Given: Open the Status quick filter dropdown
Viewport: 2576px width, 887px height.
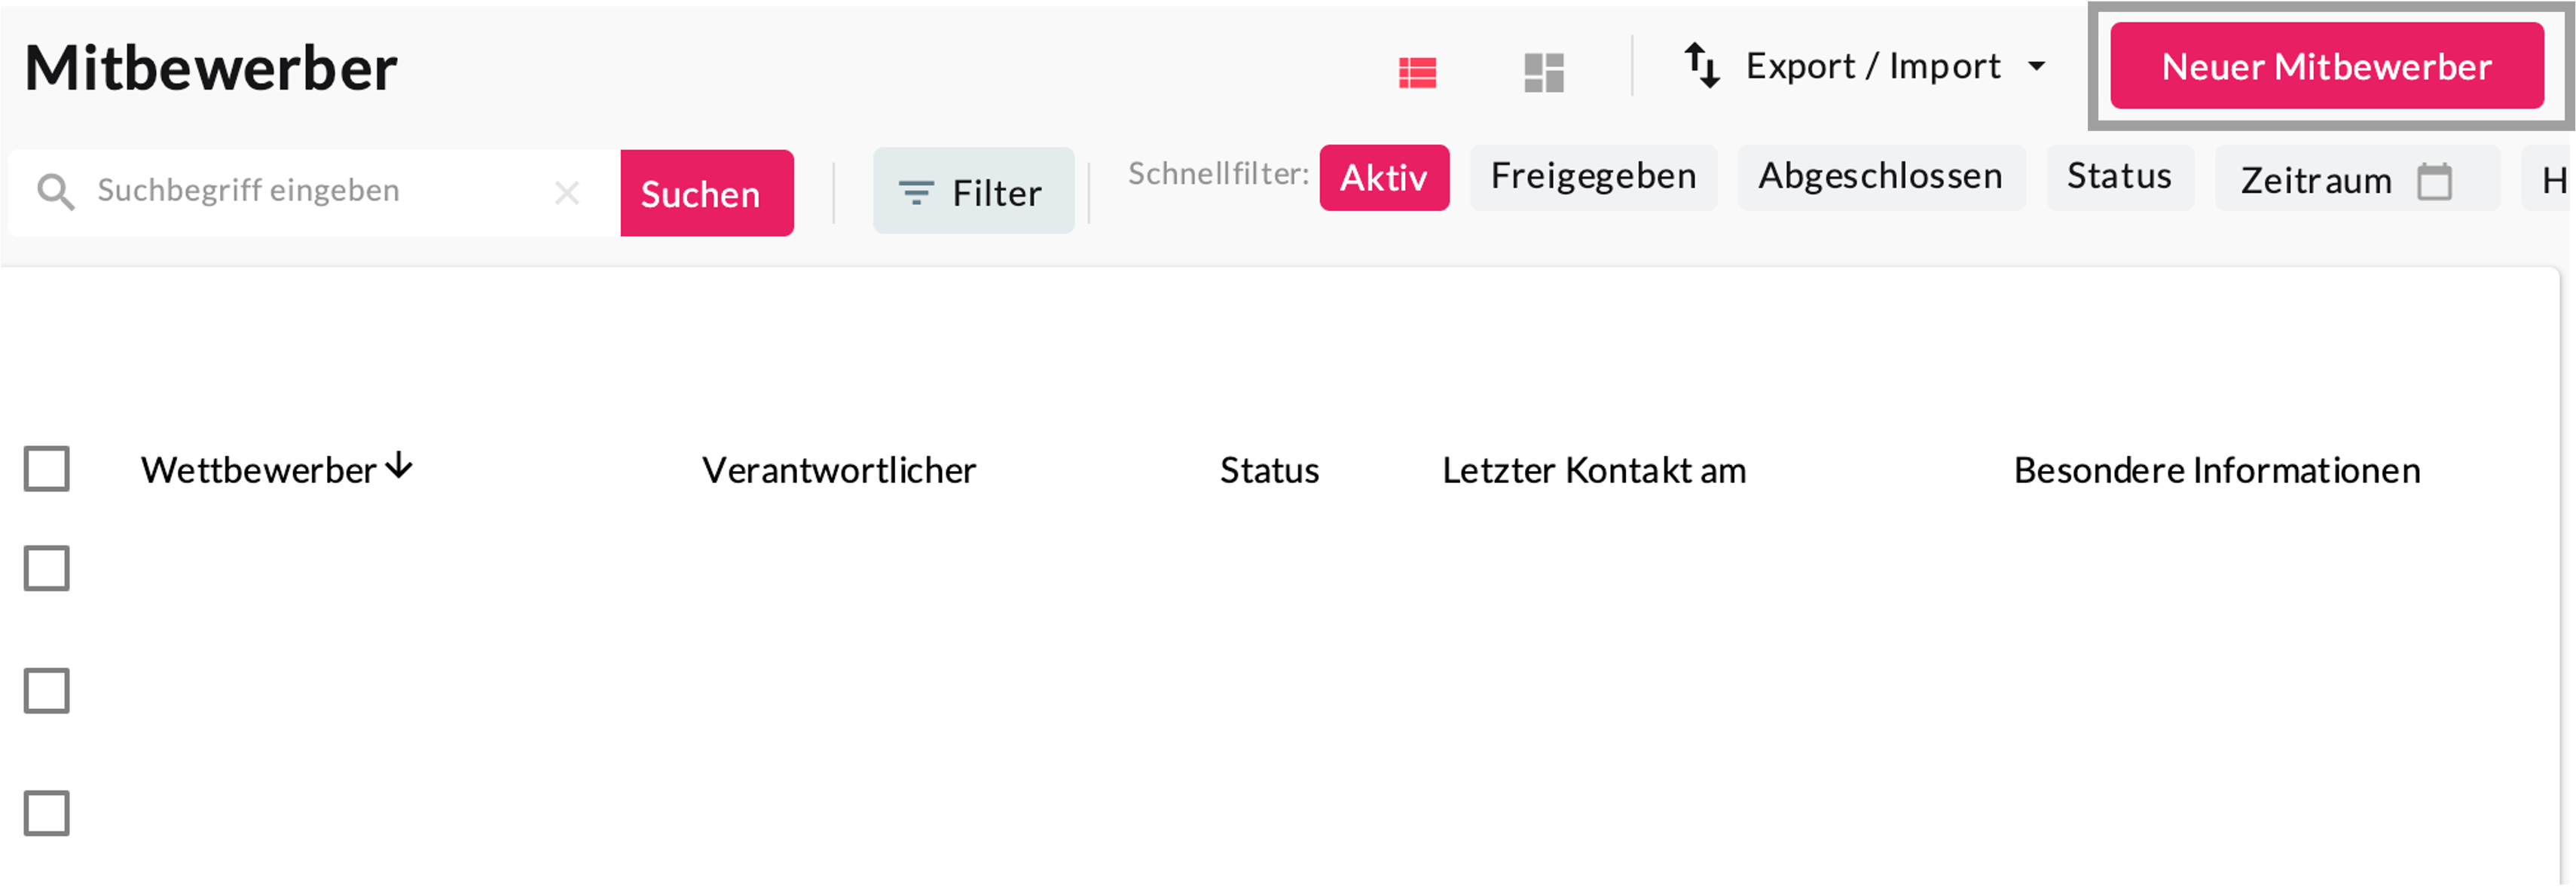Looking at the screenshot, I should click(2119, 177).
